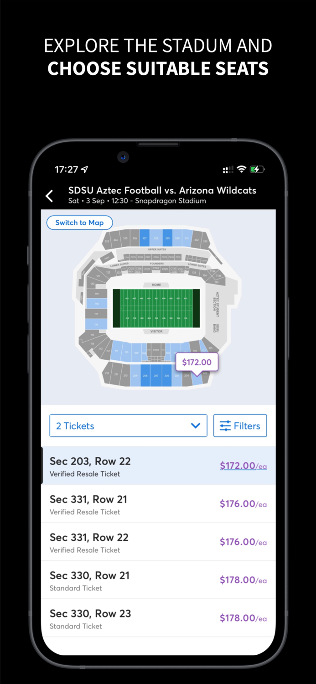
Task: Open the underlined $172.00/ea price link
Action: (243, 466)
